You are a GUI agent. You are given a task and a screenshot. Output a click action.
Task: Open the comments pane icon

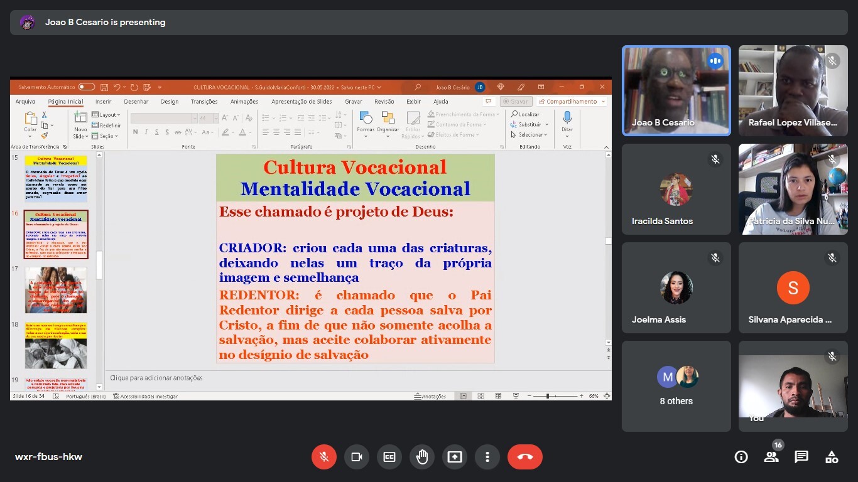point(488,102)
